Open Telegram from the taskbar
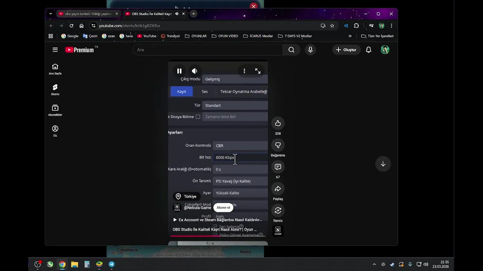Image resolution: width=483 pixels, height=271 pixels. pyautogui.click(x=112, y=264)
